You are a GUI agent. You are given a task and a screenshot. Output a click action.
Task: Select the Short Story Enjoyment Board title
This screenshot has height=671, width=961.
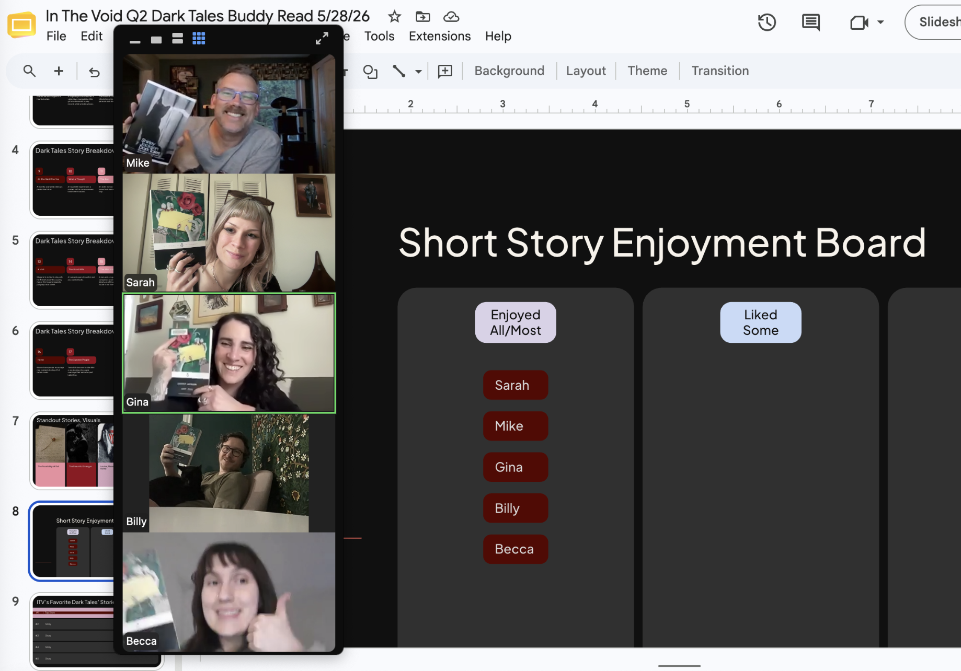pyautogui.click(x=662, y=243)
